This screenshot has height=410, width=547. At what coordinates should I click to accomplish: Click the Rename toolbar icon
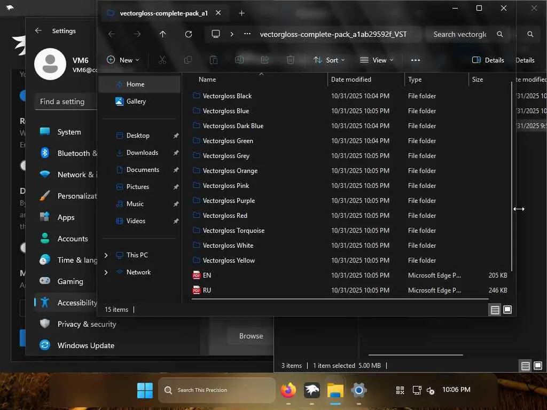[x=239, y=60]
